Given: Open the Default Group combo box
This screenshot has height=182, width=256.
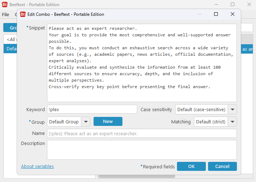Looking at the screenshot, I should coord(69,122).
